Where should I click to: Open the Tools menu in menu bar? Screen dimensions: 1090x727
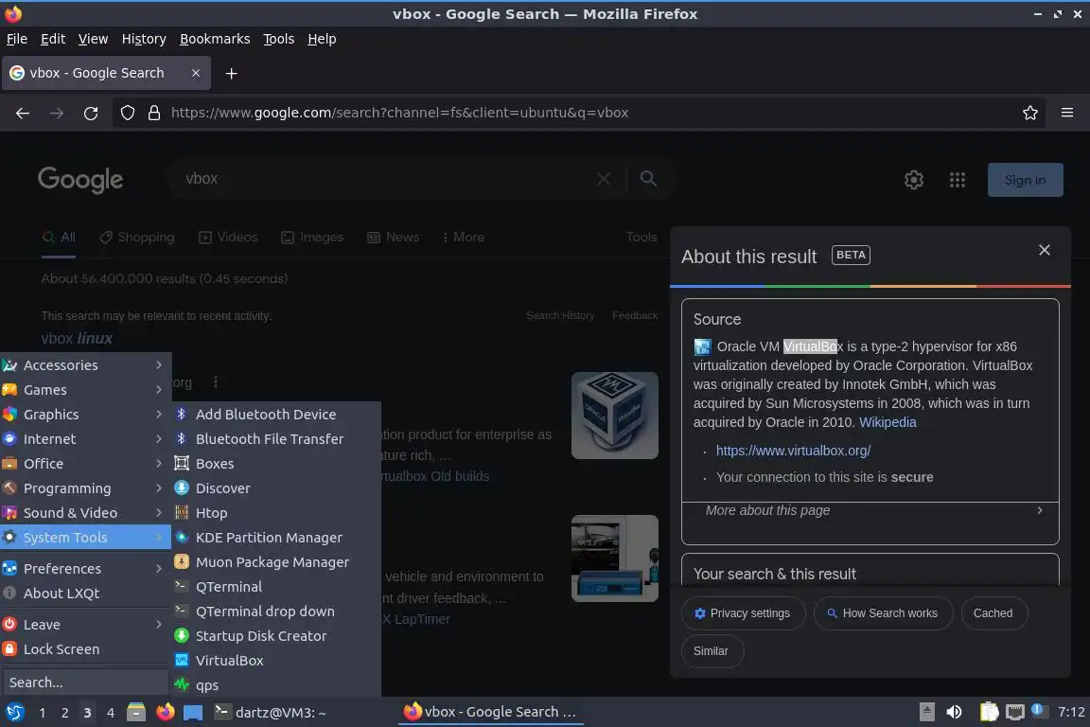click(x=279, y=39)
